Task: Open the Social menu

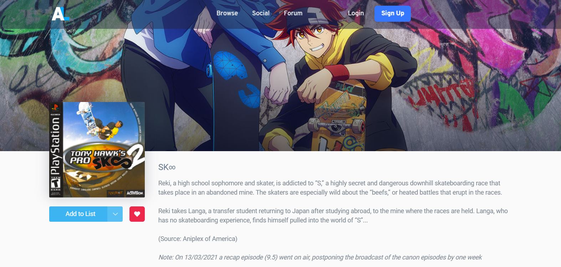Action: (x=261, y=13)
